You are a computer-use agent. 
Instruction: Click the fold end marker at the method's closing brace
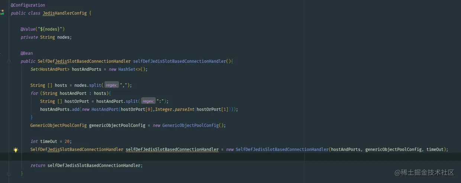click(x=9, y=173)
